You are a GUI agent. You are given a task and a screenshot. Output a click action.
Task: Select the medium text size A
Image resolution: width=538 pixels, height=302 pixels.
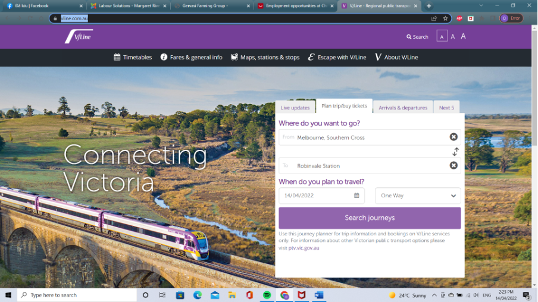click(453, 37)
